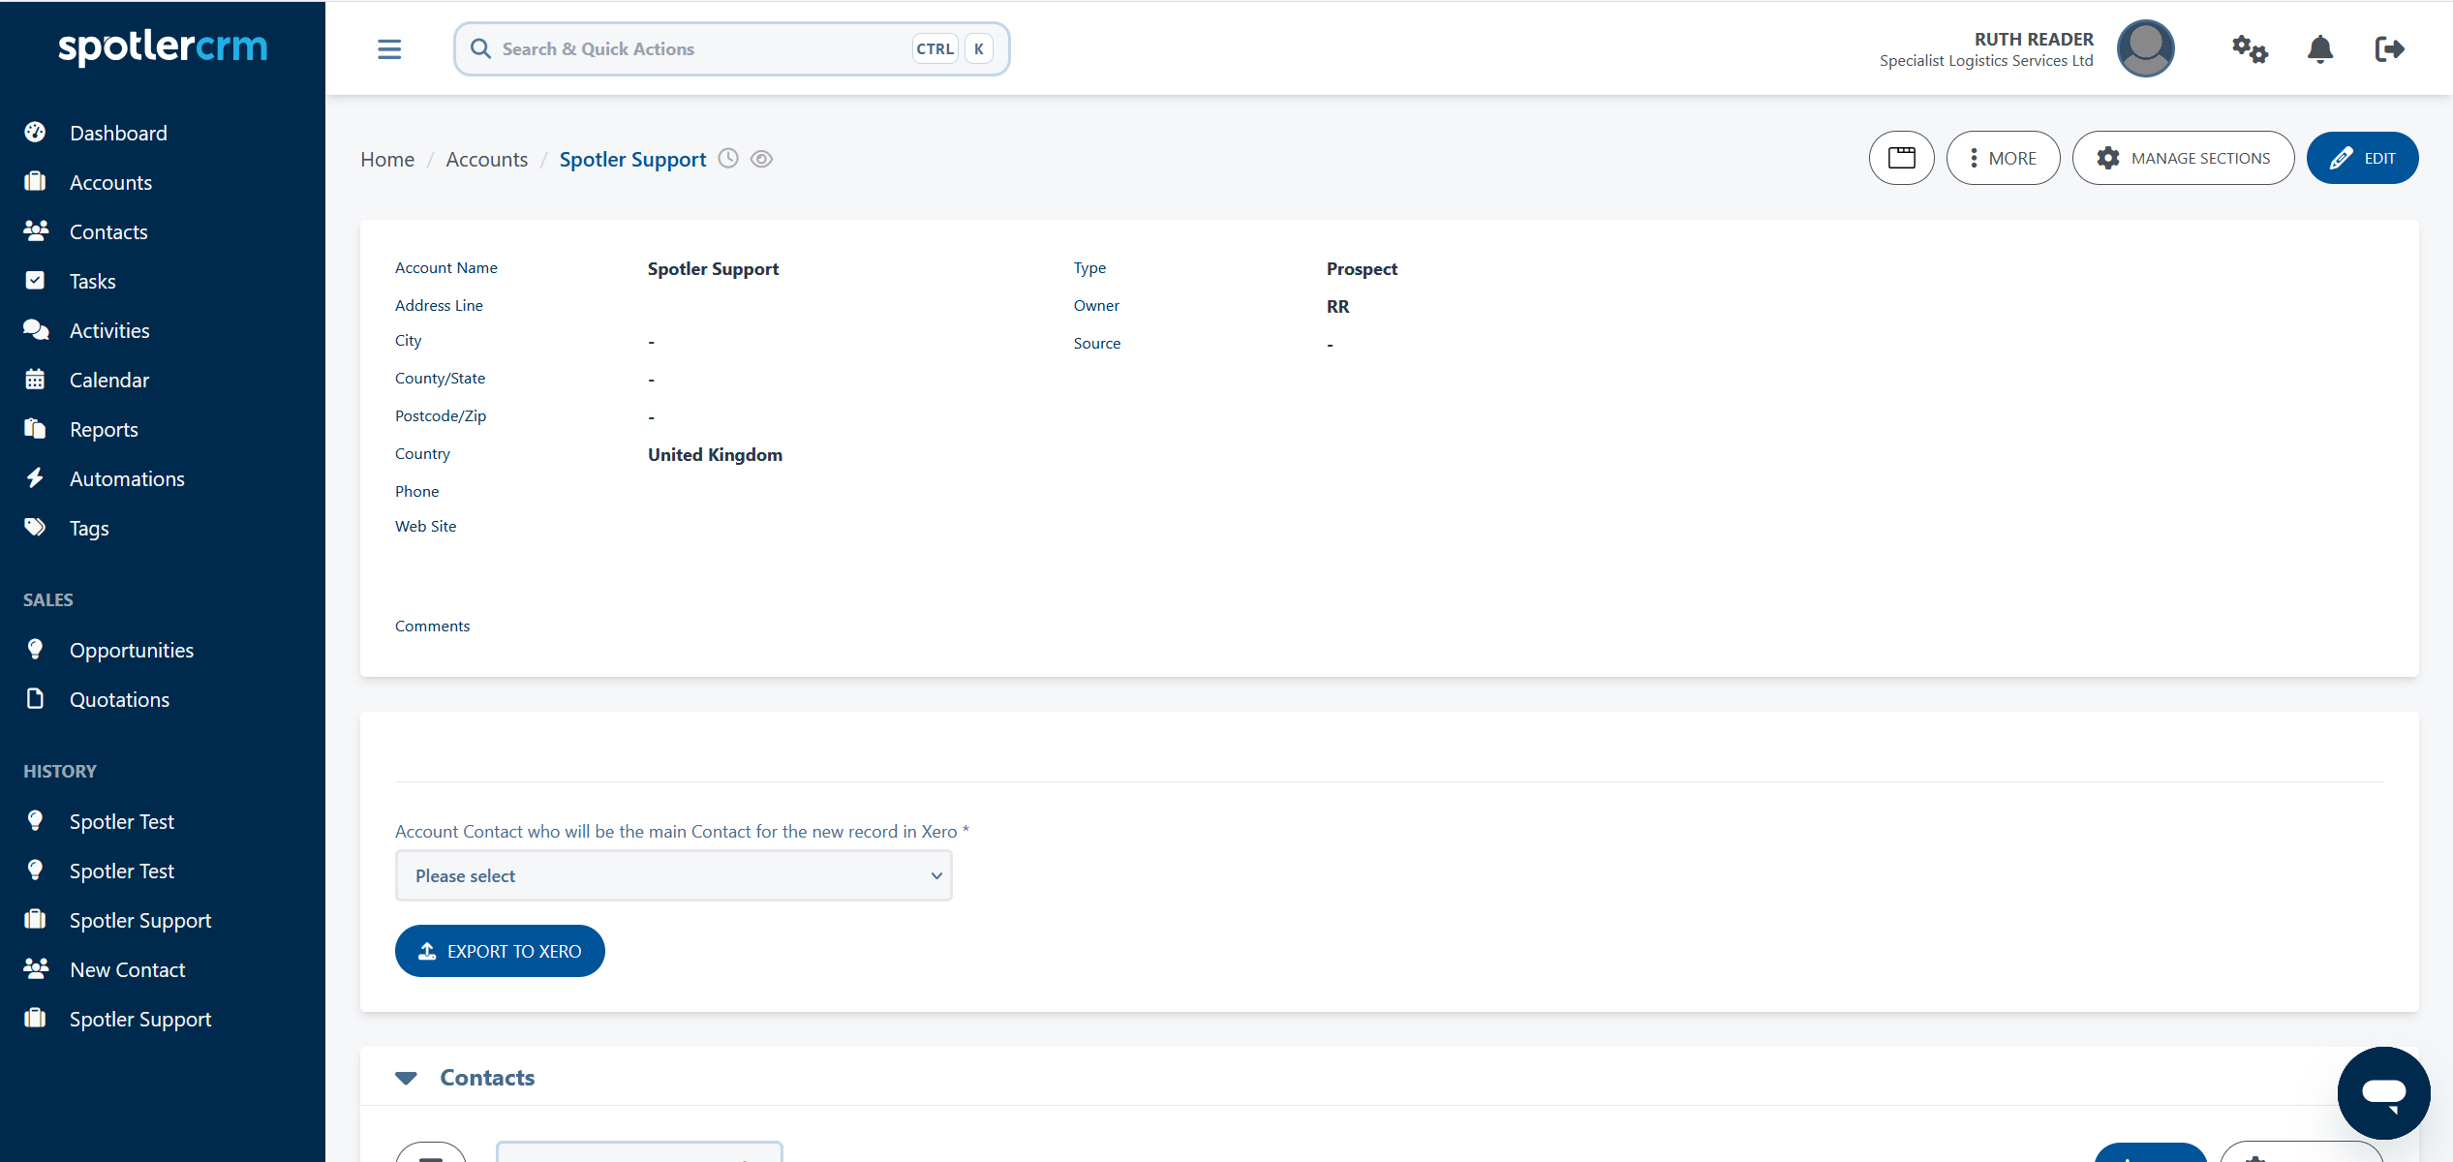The height and width of the screenshot is (1162, 2453).
Task: Click the Tasks checkmark icon
Action: (x=35, y=280)
